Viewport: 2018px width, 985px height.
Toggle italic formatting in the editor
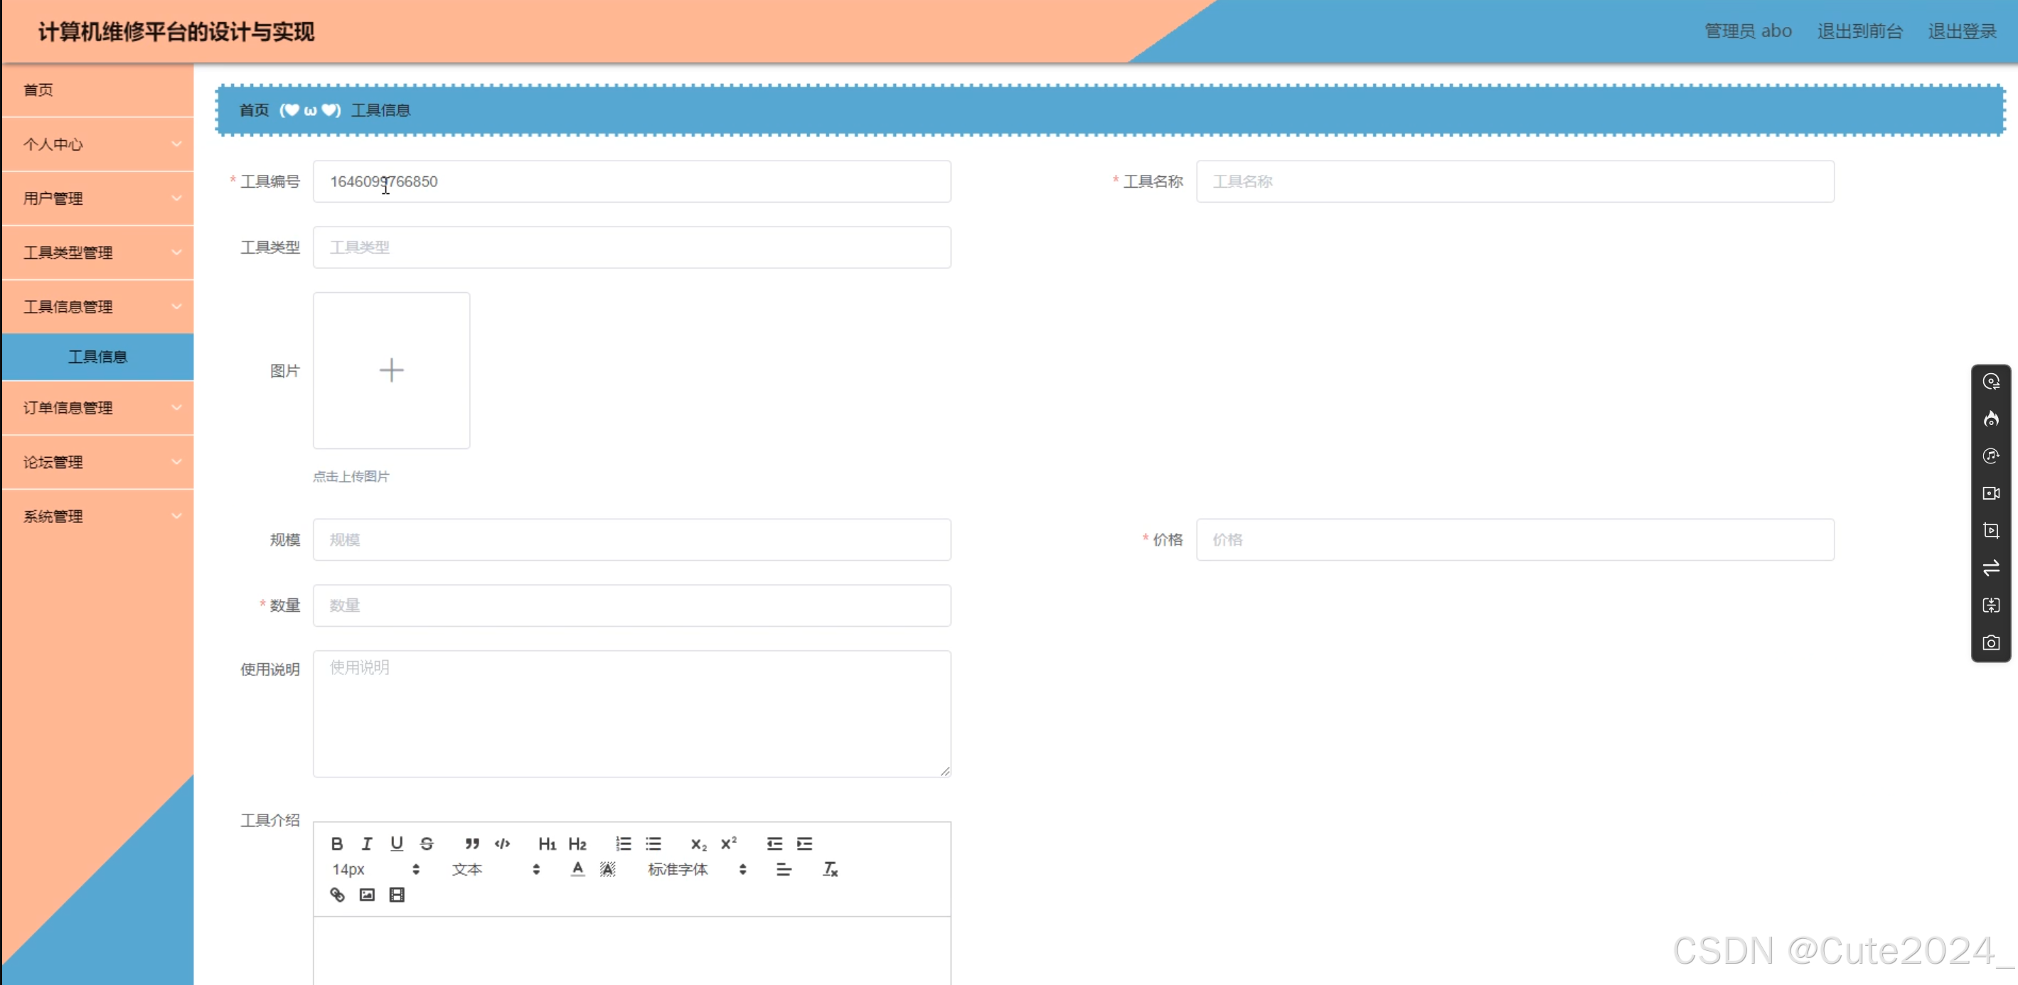pyautogui.click(x=367, y=844)
